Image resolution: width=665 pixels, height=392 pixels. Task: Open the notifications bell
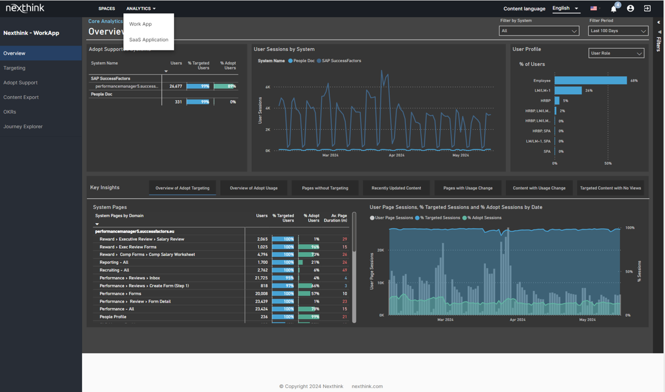[613, 9]
